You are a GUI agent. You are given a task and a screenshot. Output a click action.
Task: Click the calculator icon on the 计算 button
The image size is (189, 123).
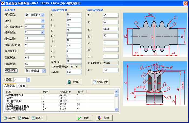70,82
